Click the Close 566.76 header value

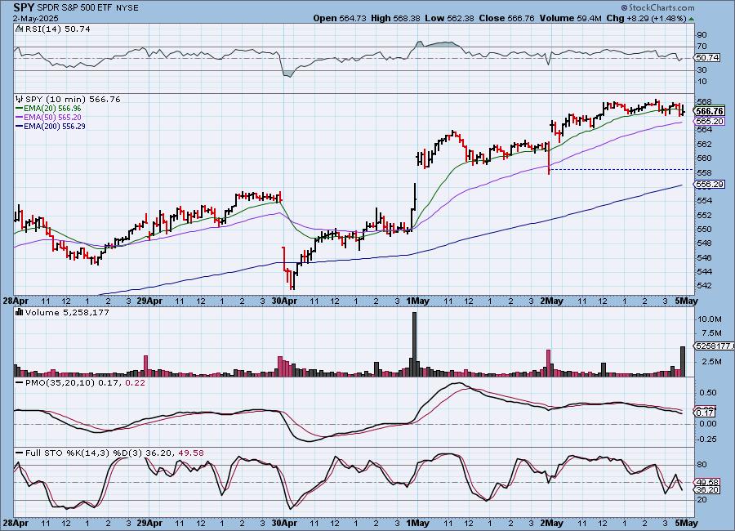tap(506, 18)
